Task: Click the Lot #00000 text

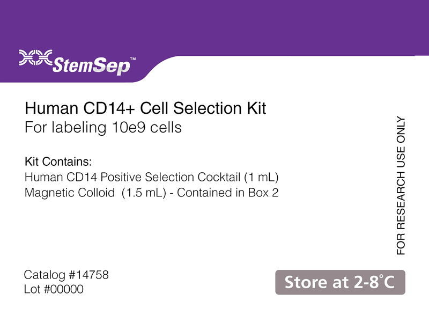Action: coord(54,289)
